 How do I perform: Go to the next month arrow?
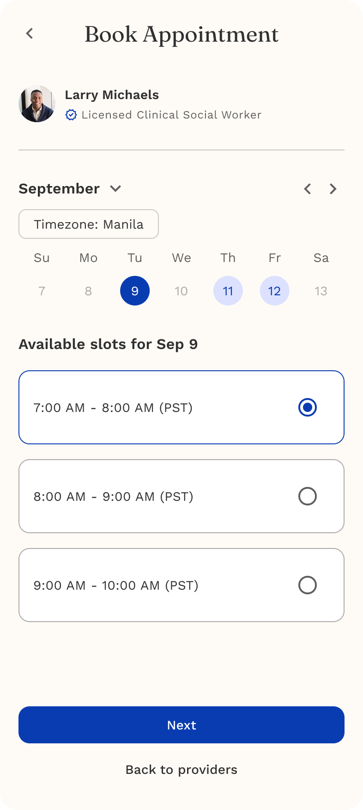[333, 189]
